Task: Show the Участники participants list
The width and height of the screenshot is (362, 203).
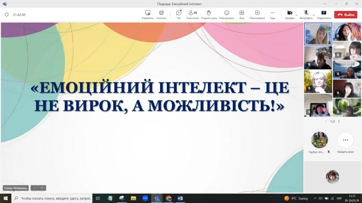Action: click(x=193, y=15)
